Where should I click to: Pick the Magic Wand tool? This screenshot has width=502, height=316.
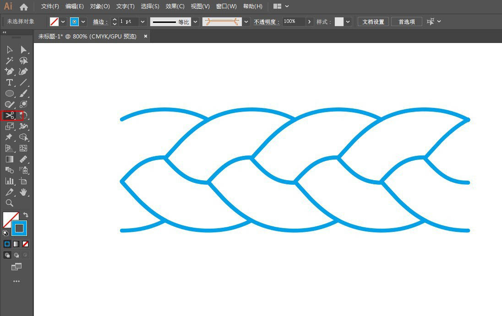coord(10,61)
